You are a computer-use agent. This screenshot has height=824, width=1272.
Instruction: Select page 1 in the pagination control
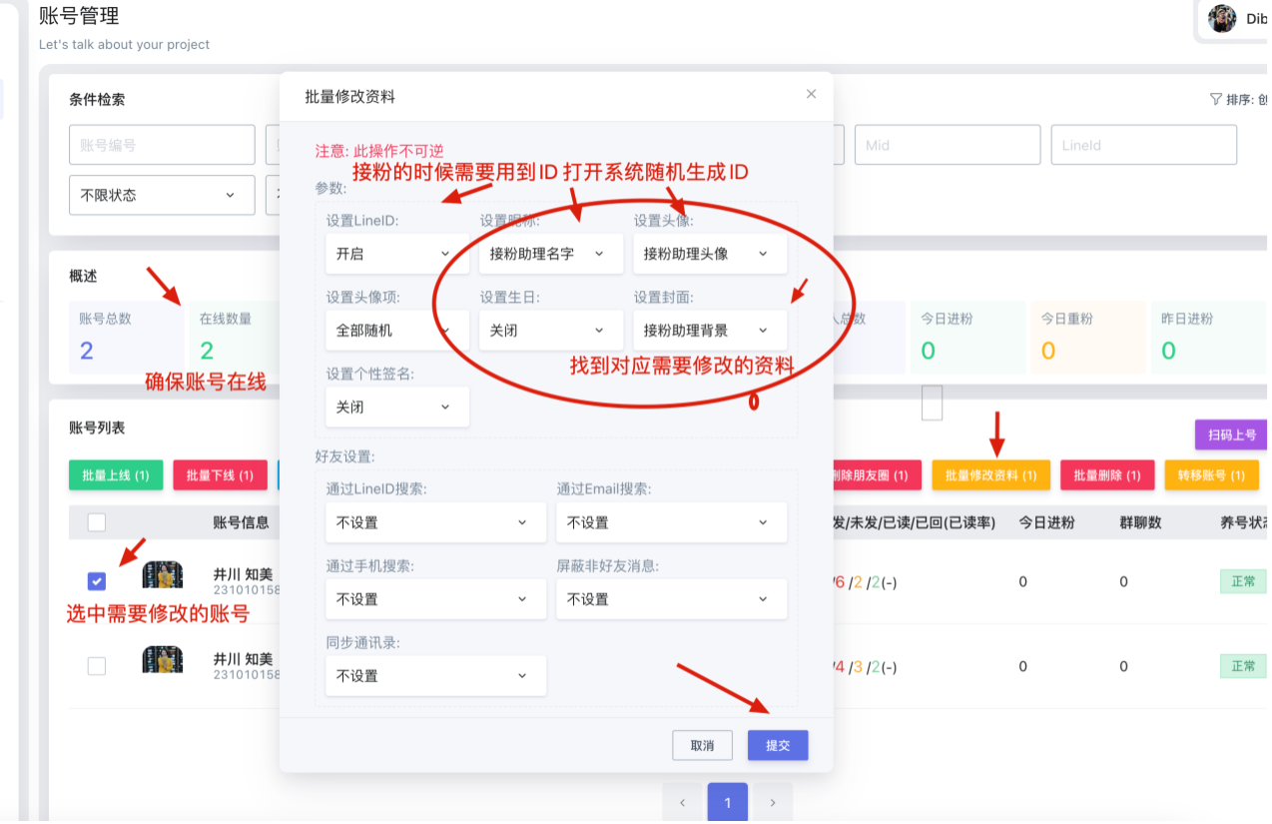click(728, 802)
